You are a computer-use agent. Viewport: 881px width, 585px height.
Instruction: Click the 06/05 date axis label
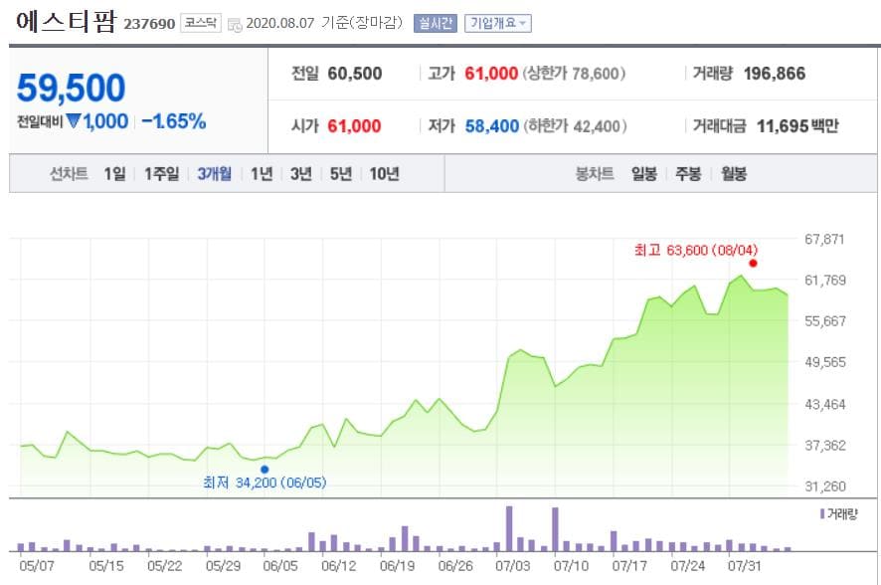(x=280, y=565)
